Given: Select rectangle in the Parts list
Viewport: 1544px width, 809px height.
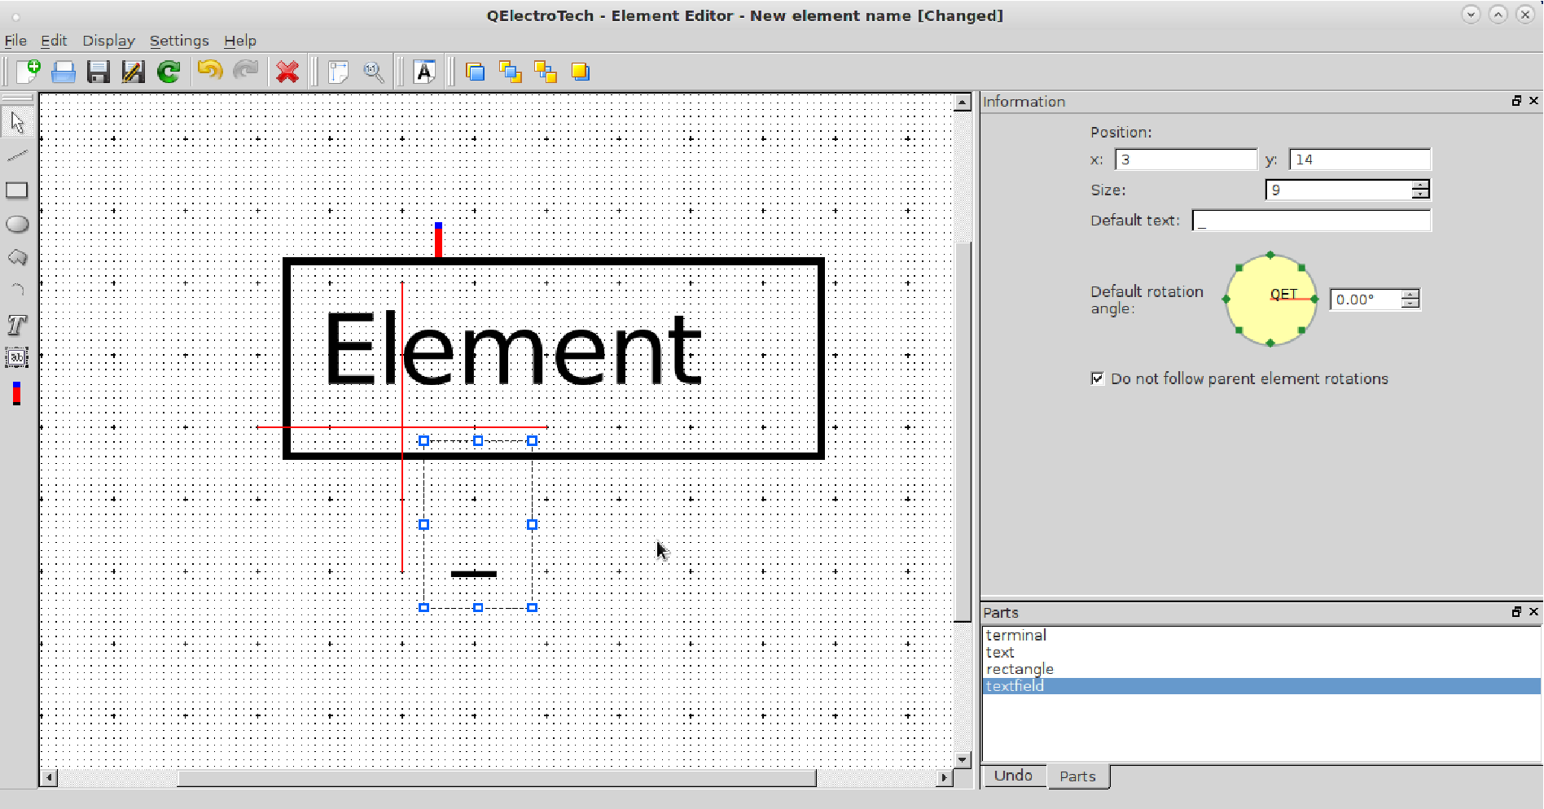Looking at the screenshot, I should tap(1261, 669).
